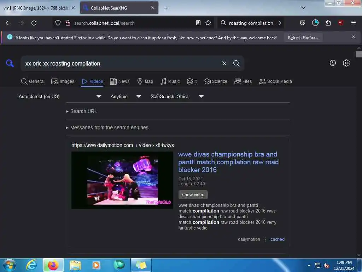This screenshot has width=362, height=272.
Task: Launch Internet Explorer from the taskbar
Action: 31,265
